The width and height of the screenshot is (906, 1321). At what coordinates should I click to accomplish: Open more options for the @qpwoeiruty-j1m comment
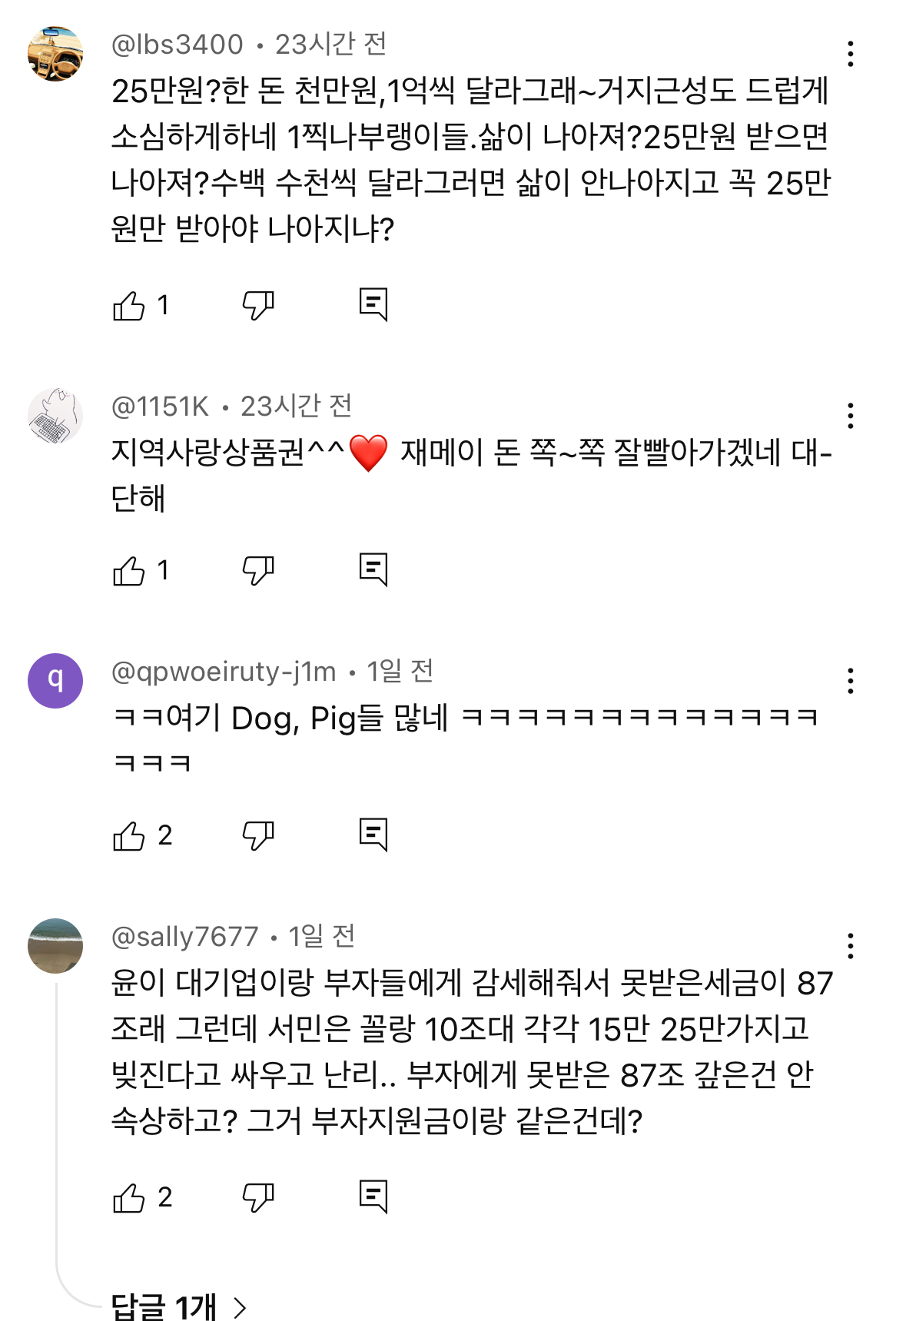click(850, 681)
